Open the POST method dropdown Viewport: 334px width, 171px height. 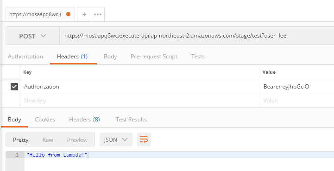click(32, 36)
